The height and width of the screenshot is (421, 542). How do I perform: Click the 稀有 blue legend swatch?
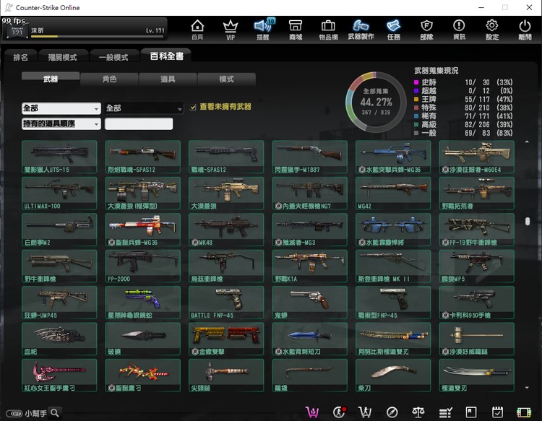click(x=416, y=116)
